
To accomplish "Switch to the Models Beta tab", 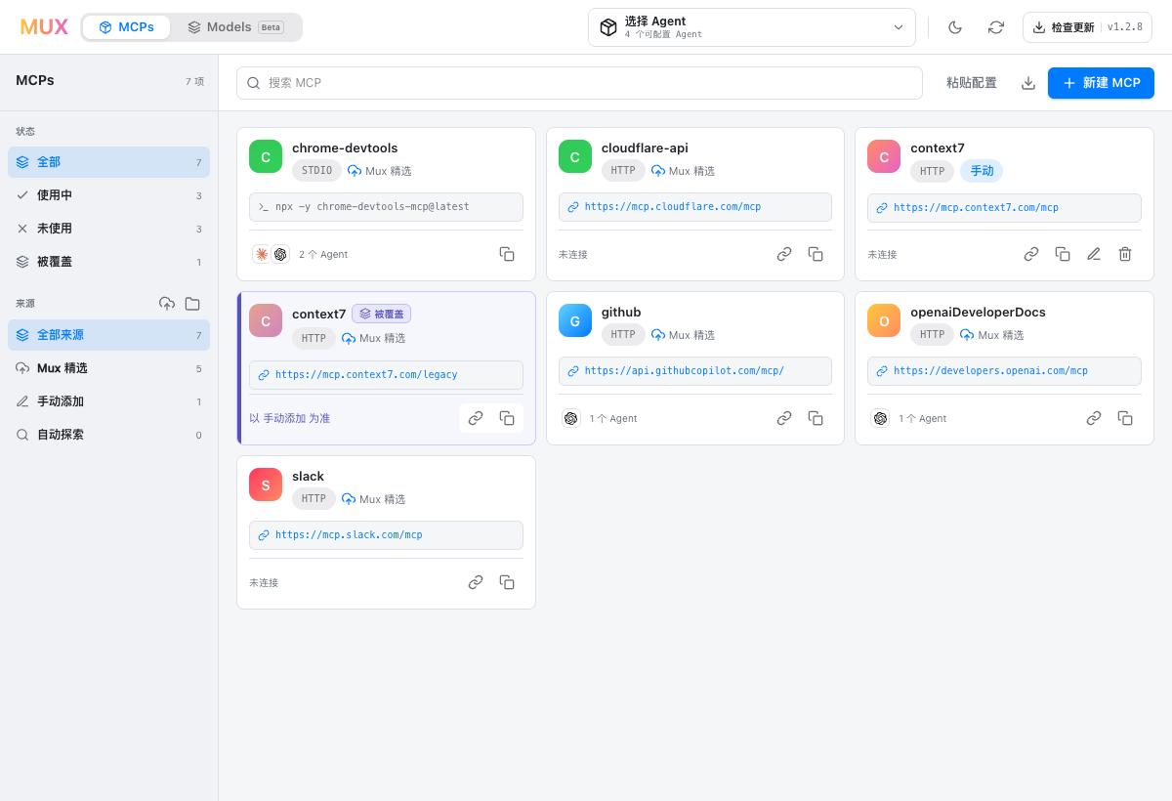I will pos(235,27).
